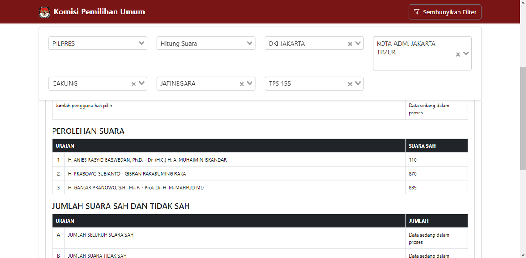Viewport: 526px width, 258px height.
Task: Click the TPS 155 field text
Action: pos(280,83)
